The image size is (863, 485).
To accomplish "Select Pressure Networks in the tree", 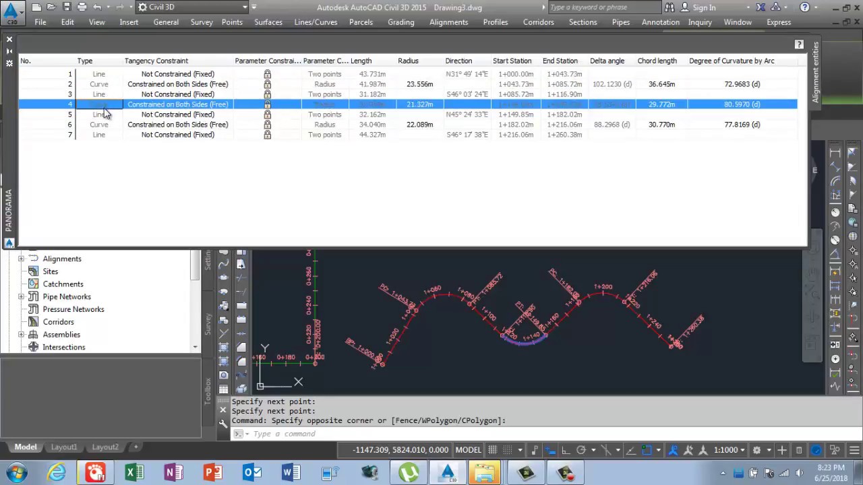I will pos(73,309).
